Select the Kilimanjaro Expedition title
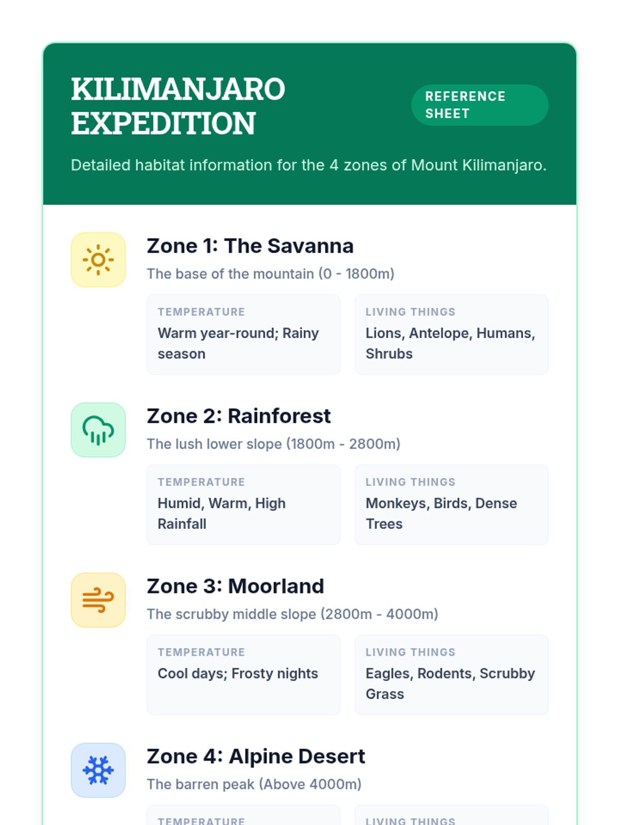The image size is (619, 825). point(178,106)
